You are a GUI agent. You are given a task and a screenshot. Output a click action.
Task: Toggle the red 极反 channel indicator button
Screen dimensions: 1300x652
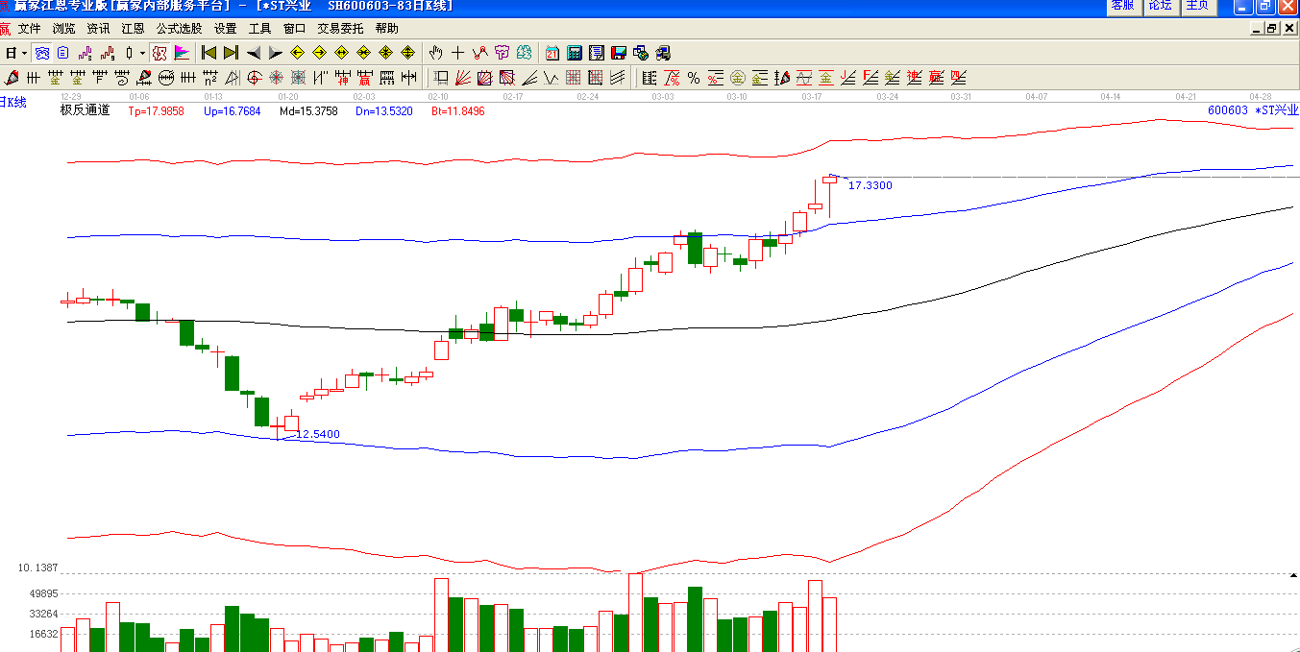(x=159, y=53)
